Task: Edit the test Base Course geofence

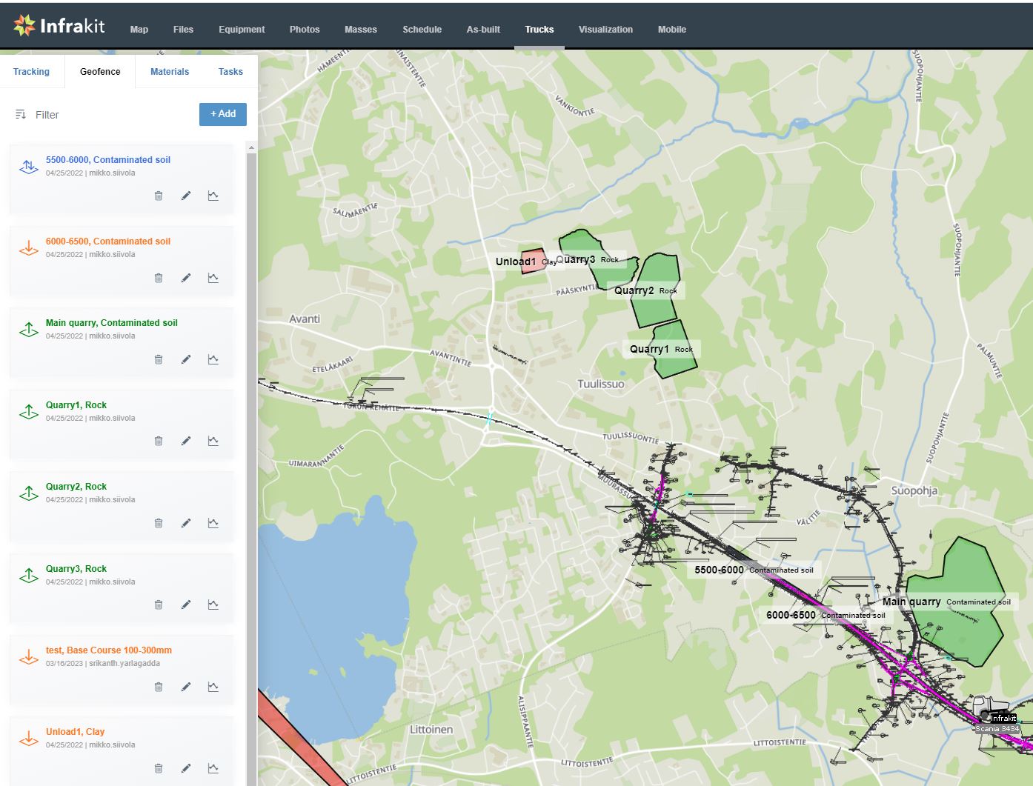Action: point(186,687)
